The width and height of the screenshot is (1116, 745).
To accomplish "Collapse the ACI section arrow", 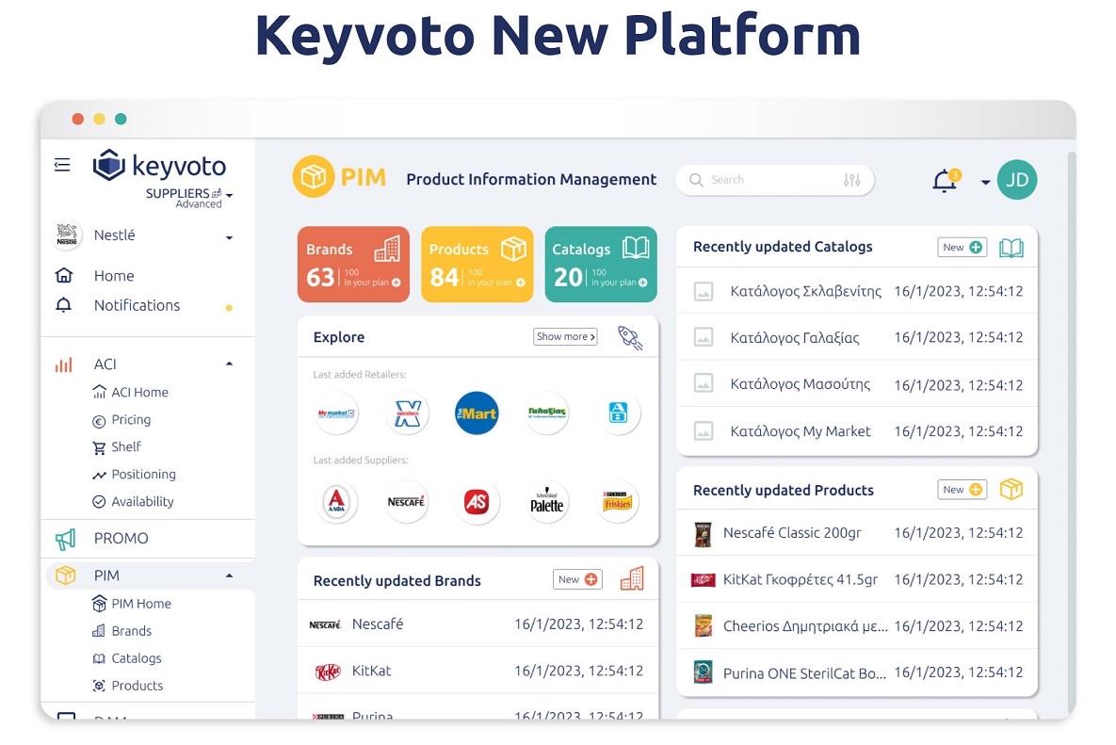I will tap(229, 364).
